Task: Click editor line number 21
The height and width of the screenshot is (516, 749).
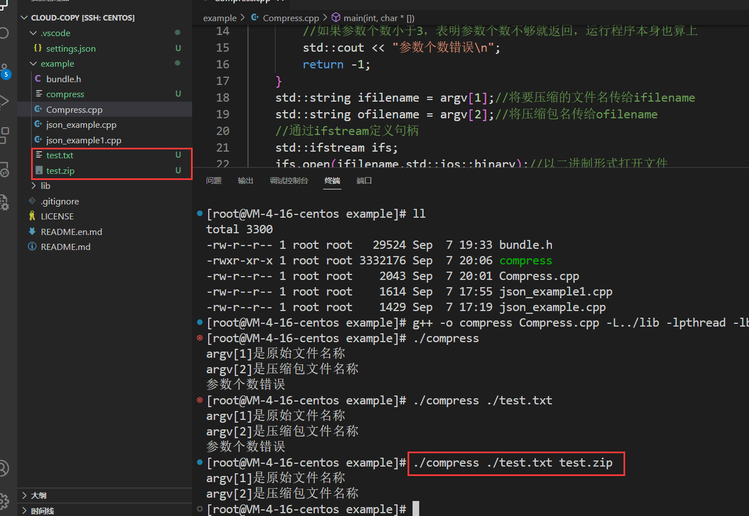Action: click(x=223, y=148)
